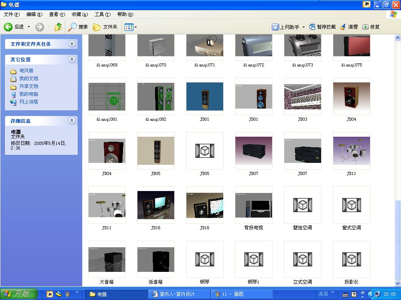The width and height of the screenshot is (401, 300).
Task: Open the 工具(T) menu
Action: tap(103, 14)
